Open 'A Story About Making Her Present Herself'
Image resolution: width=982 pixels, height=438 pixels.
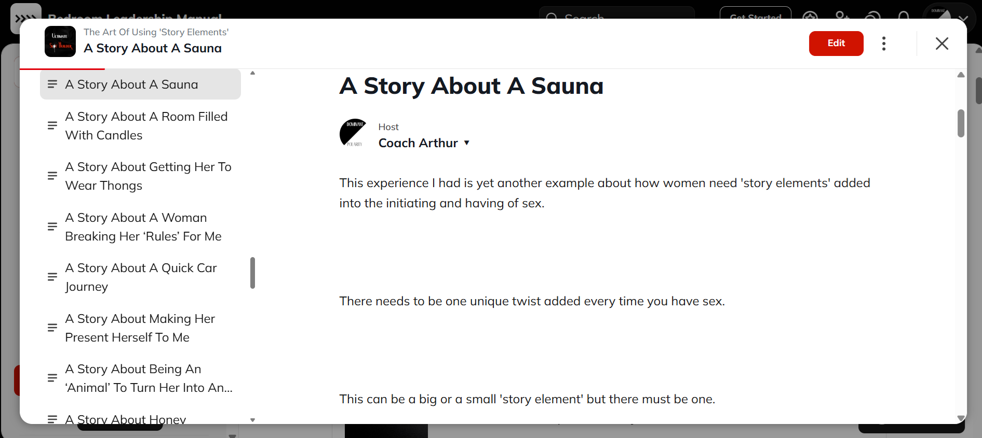[x=140, y=328]
